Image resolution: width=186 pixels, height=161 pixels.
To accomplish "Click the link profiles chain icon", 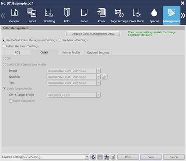I will point(105,77).
